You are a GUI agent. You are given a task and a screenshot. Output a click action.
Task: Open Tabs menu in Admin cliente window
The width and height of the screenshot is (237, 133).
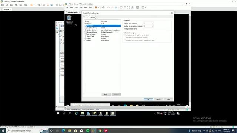pos(85,7)
